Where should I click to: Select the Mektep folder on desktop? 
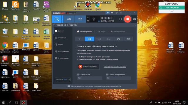coord(5,5)
